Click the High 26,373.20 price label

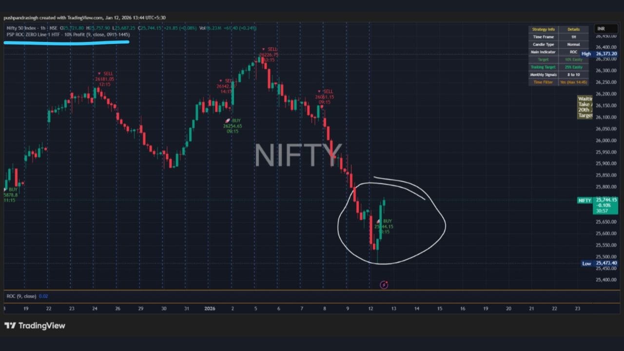[x=600, y=54]
